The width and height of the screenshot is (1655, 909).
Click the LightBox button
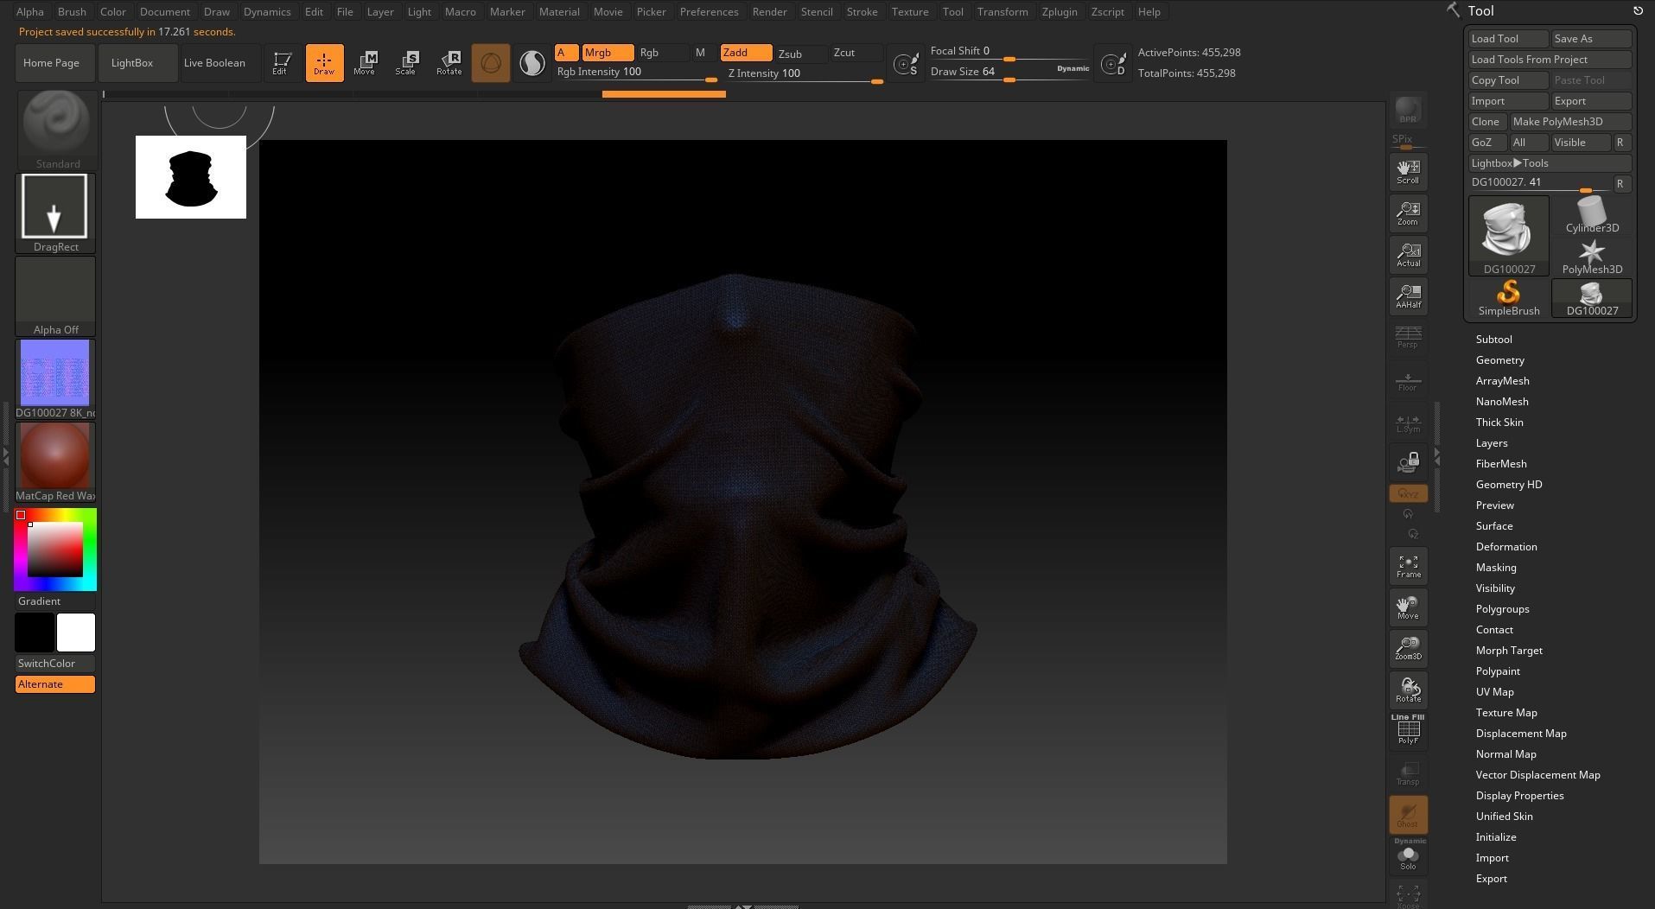pyautogui.click(x=132, y=63)
